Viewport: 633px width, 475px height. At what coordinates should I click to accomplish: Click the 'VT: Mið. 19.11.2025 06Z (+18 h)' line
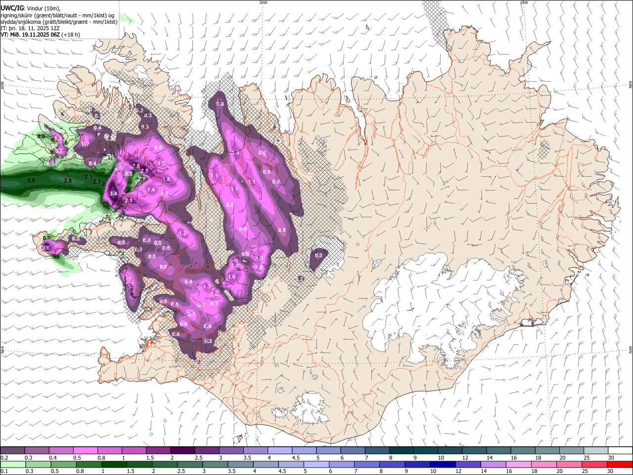[x=40, y=35]
